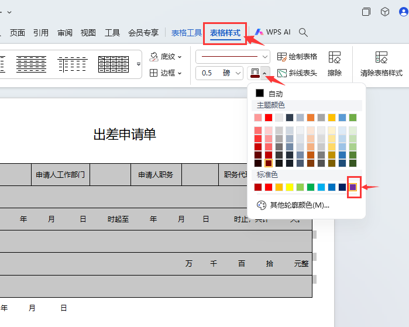Open the 工具 ribbon tab
The width and height of the screenshot is (409, 327).
tap(112, 33)
